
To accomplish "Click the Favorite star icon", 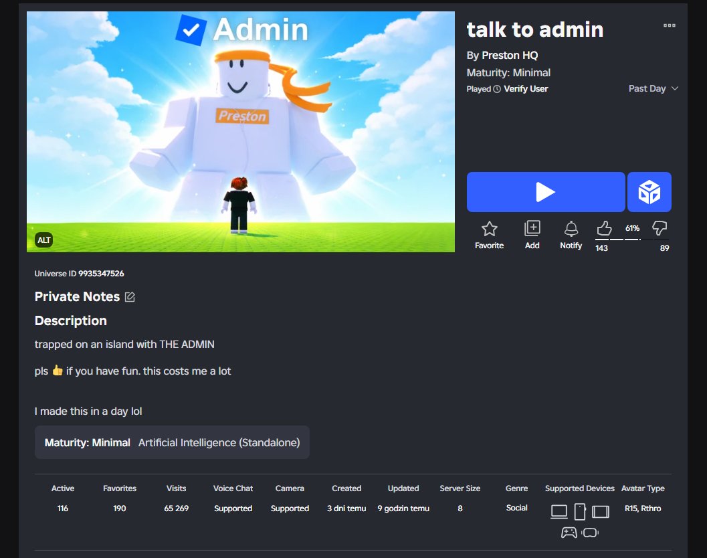I will tap(489, 229).
